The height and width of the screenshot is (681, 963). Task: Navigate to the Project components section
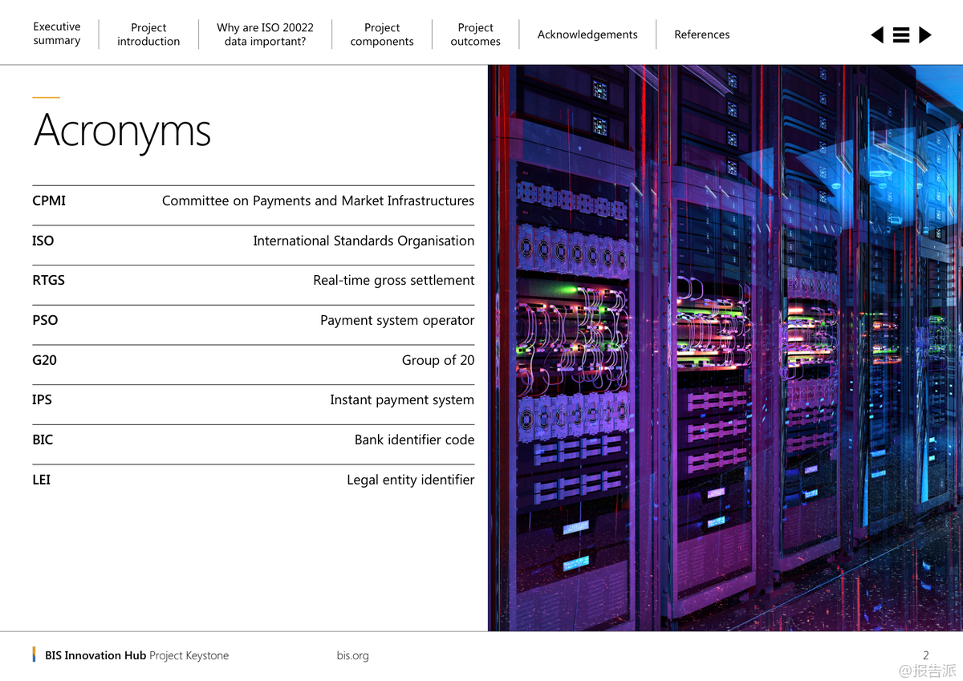[382, 34]
